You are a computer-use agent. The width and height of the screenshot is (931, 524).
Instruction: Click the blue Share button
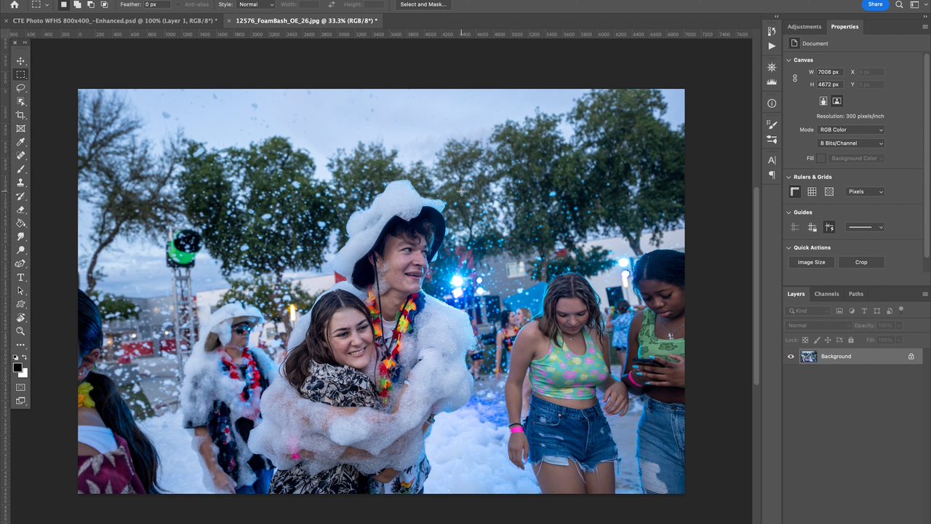click(875, 4)
